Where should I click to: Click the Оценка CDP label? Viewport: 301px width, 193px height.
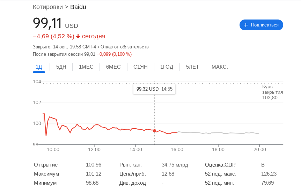220,165
